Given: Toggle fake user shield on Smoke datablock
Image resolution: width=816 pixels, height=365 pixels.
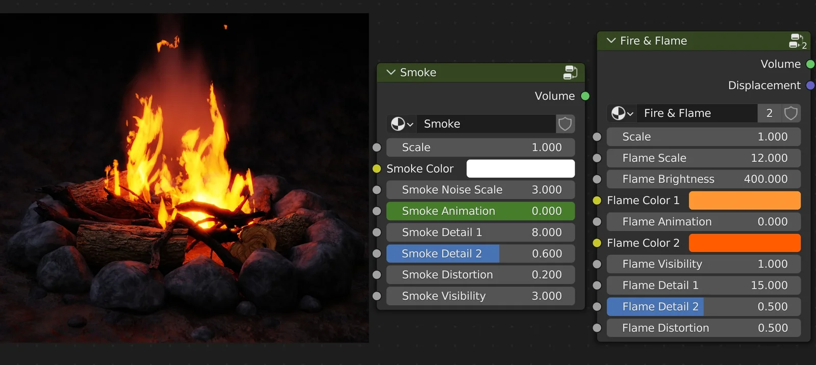Looking at the screenshot, I should coord(565,124).
